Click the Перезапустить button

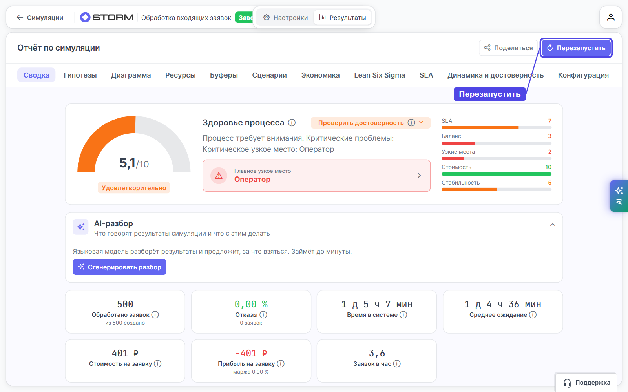576,48
